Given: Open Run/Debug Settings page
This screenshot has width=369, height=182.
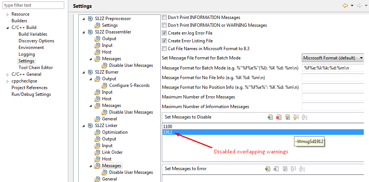Looking at the screenshot, I should [31, 94].
